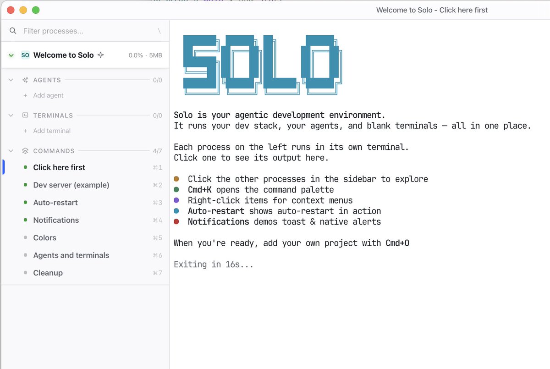Click the SO project badge icon

(x=25, y=55)
